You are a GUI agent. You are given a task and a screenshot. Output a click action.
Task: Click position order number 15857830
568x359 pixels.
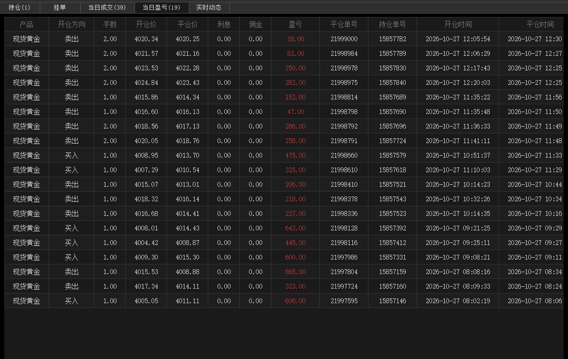[x=392, y=68]
